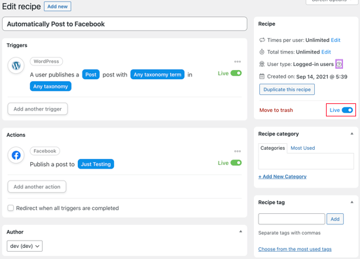The height and width of the screenshot is (259, 360).
Task: Click 'Separate tags with commas' hint text
Action: [289, 233]
